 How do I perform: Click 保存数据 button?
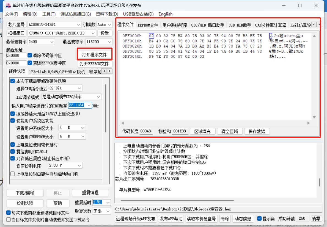click(x=257, y=131)
